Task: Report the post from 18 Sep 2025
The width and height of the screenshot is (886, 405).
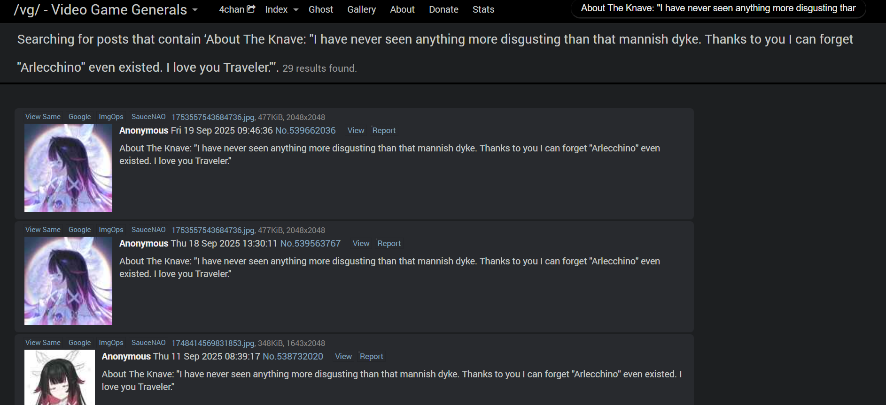Action: coord(389,243)
